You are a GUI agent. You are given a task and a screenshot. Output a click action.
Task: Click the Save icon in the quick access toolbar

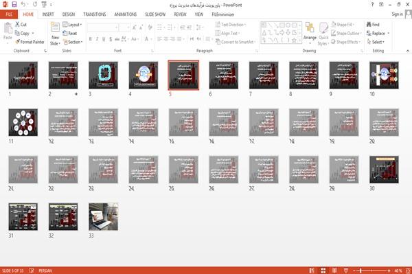[14, 4]
